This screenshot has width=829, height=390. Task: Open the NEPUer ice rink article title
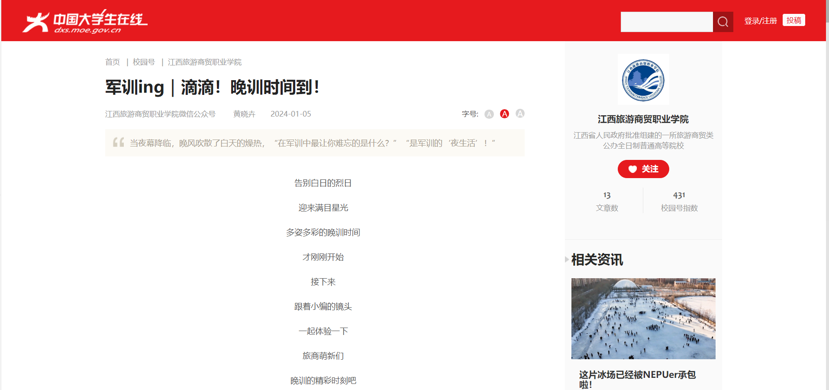(x=637, y=379)
